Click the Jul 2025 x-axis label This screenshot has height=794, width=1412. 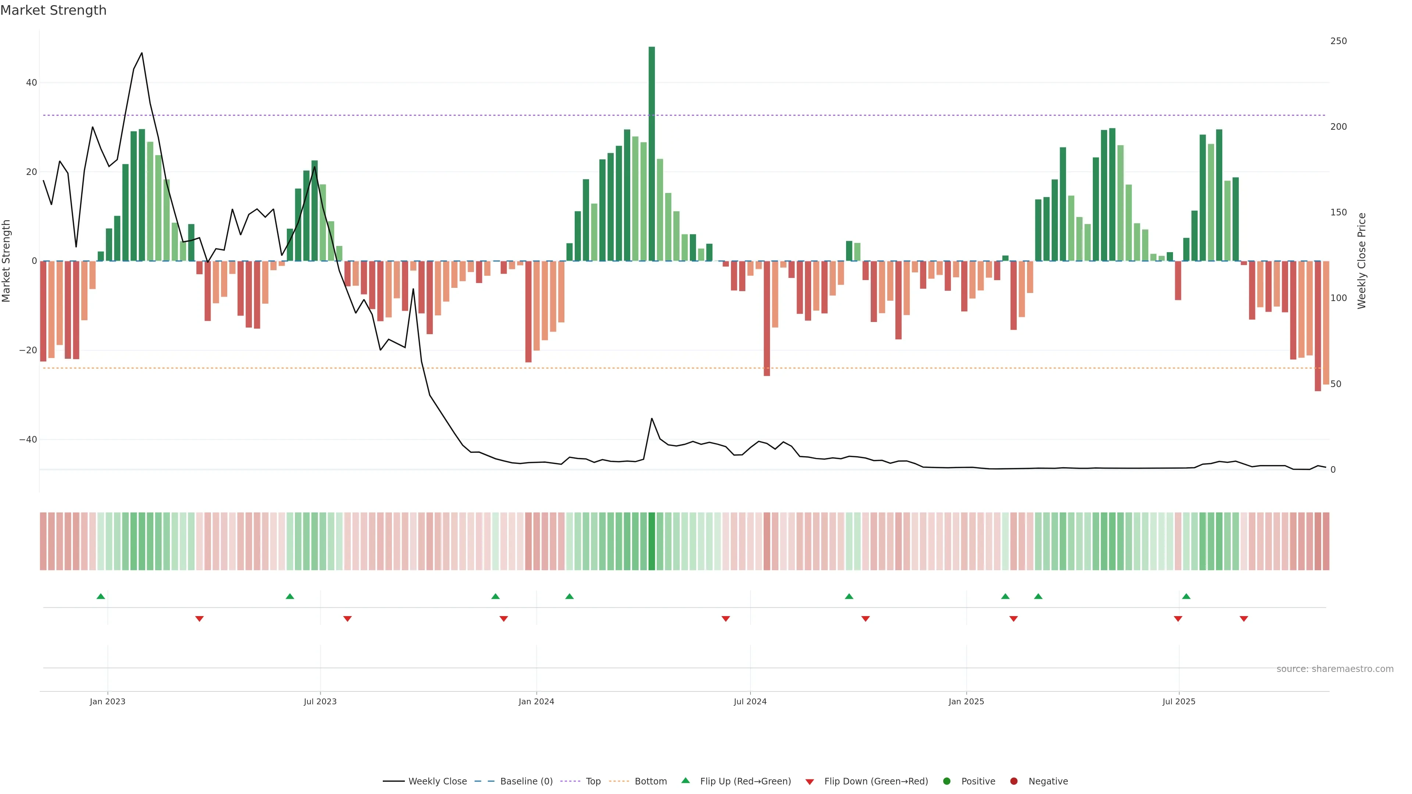pyautogui.click(x=1179, y=701)
